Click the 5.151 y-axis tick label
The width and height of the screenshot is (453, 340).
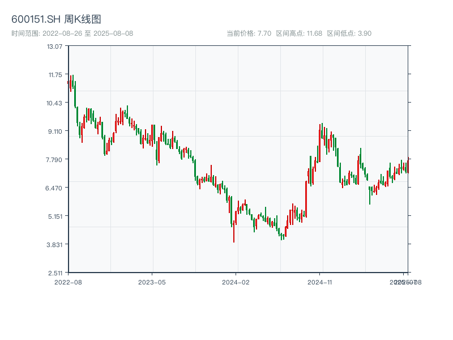click(54, 216)
